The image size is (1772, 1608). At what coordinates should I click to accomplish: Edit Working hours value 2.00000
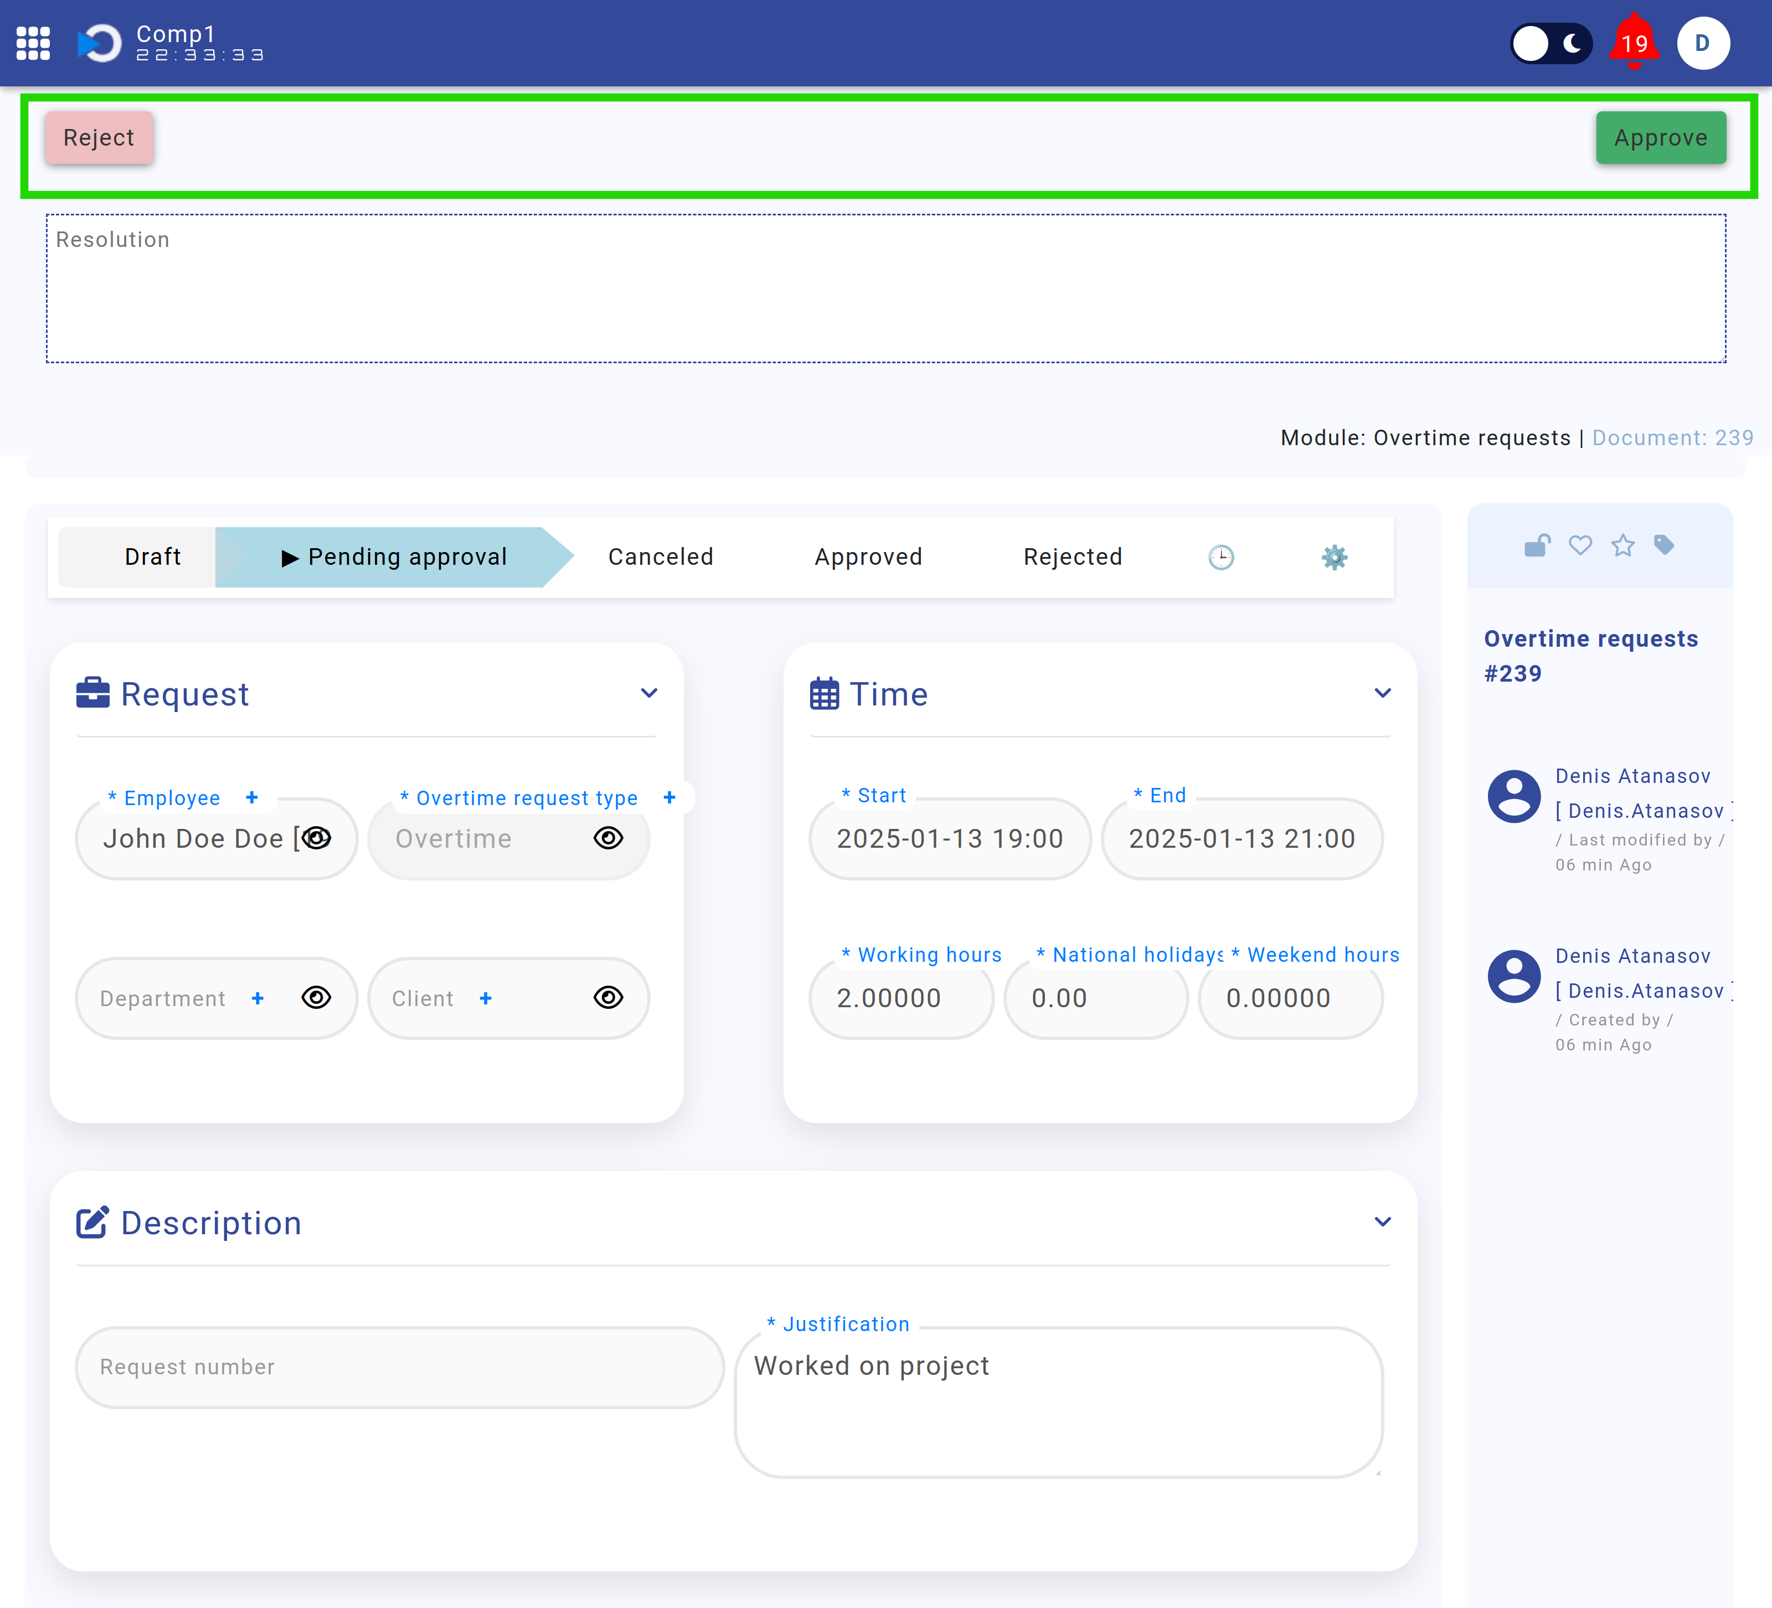[901, 998]
